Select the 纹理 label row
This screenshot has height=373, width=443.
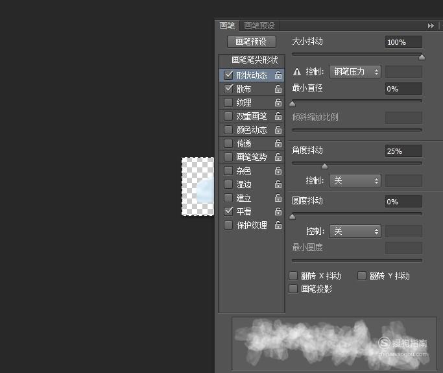click(x=252, y=102)
